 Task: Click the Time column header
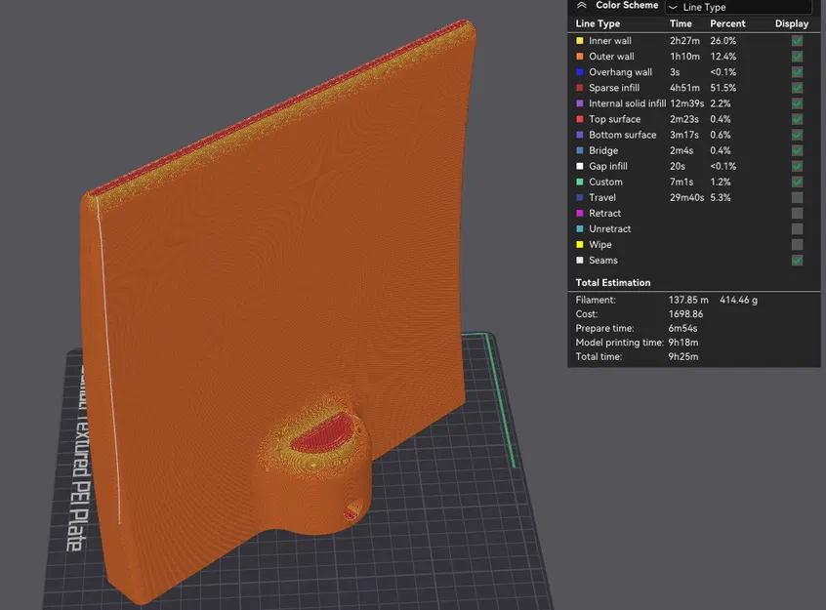[x=681, y=23]
